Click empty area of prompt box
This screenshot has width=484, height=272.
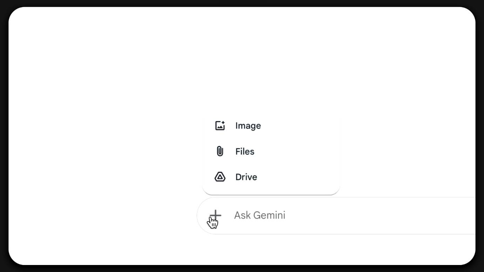(x=379, y=216)
